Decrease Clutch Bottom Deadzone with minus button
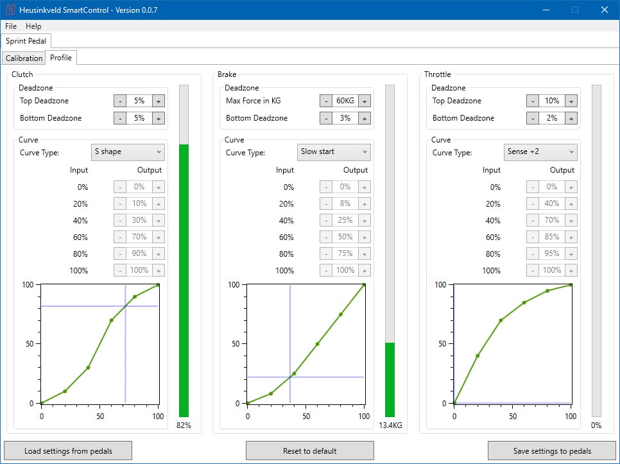This screenshot has width=620, height=464. click(x=120, y=118)
